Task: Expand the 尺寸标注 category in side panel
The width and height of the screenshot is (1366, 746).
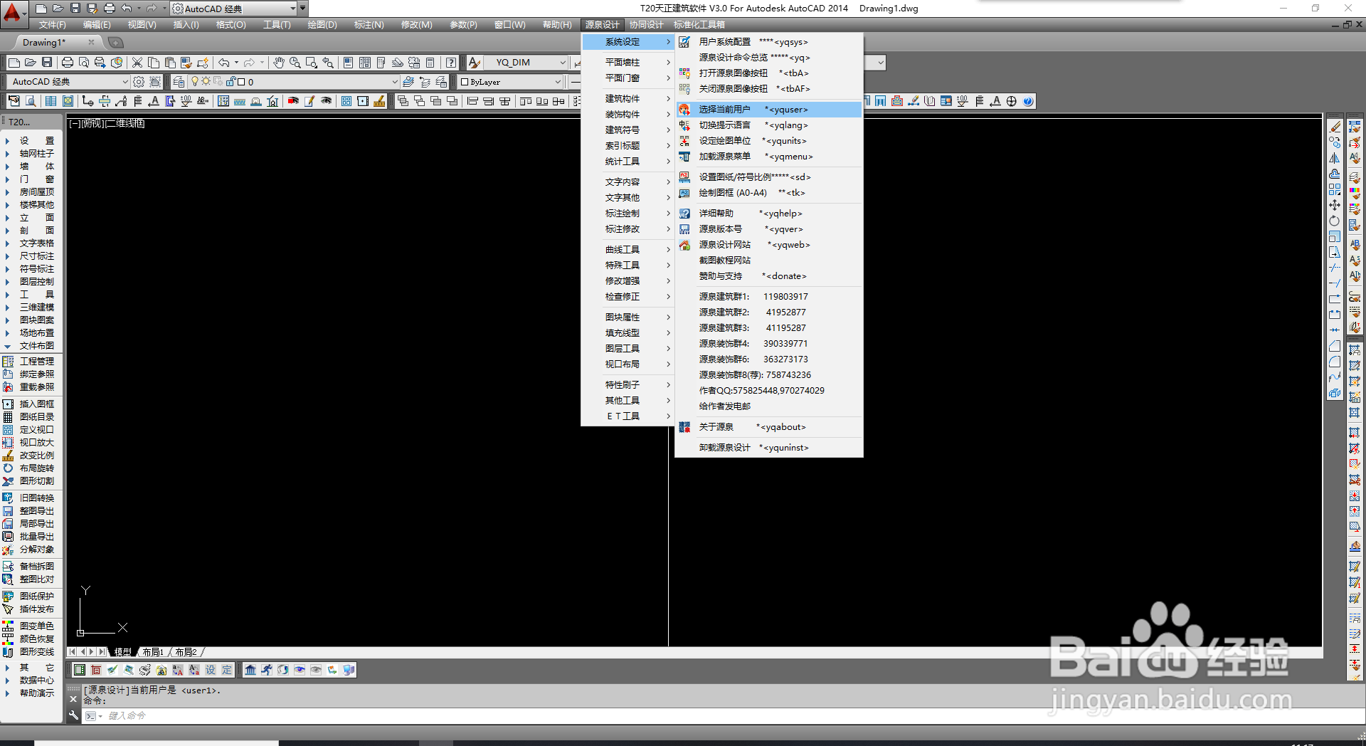Action: 7,256
